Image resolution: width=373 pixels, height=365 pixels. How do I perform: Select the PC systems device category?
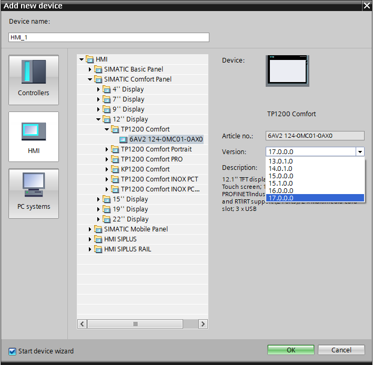point(34,194)
